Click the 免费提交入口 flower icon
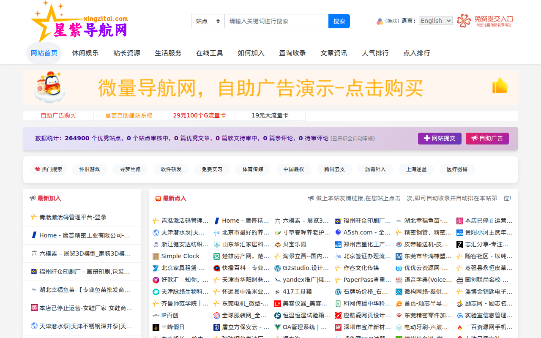Screen dimensions: 541x338 [464, 21]
